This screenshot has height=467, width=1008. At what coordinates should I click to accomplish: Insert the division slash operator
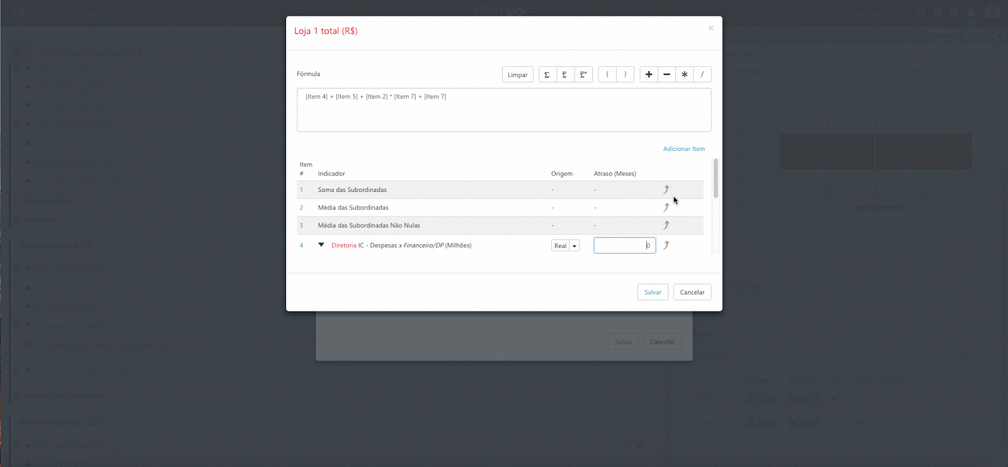pyautogui.click(x=702, y=75)
